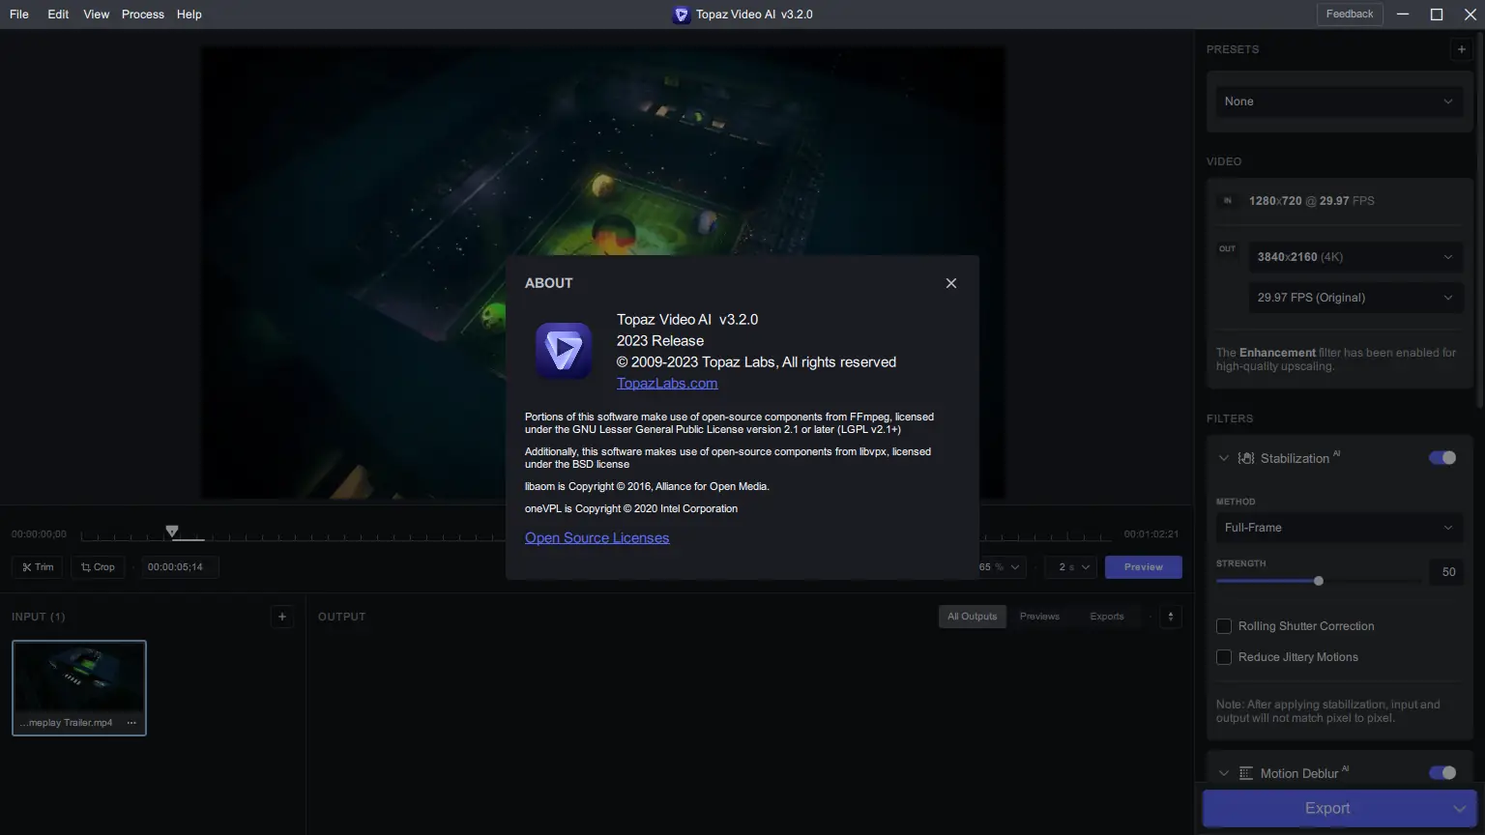Click the About dialog version text v3.2.0

739,320
